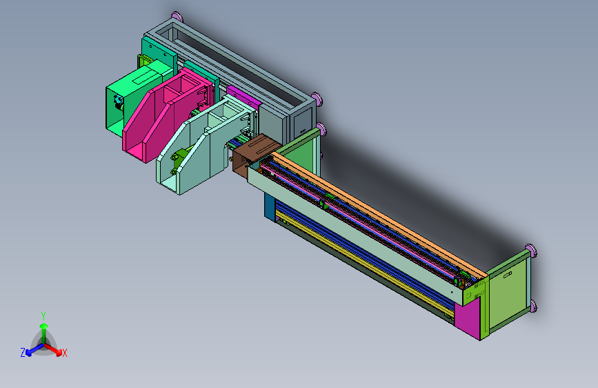Click the blue Z axis arrow on triad

point(34,350)
